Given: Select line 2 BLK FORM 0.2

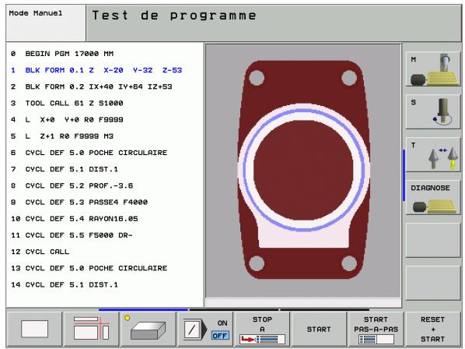Looking at the screenshot, I should coord(91,86).
